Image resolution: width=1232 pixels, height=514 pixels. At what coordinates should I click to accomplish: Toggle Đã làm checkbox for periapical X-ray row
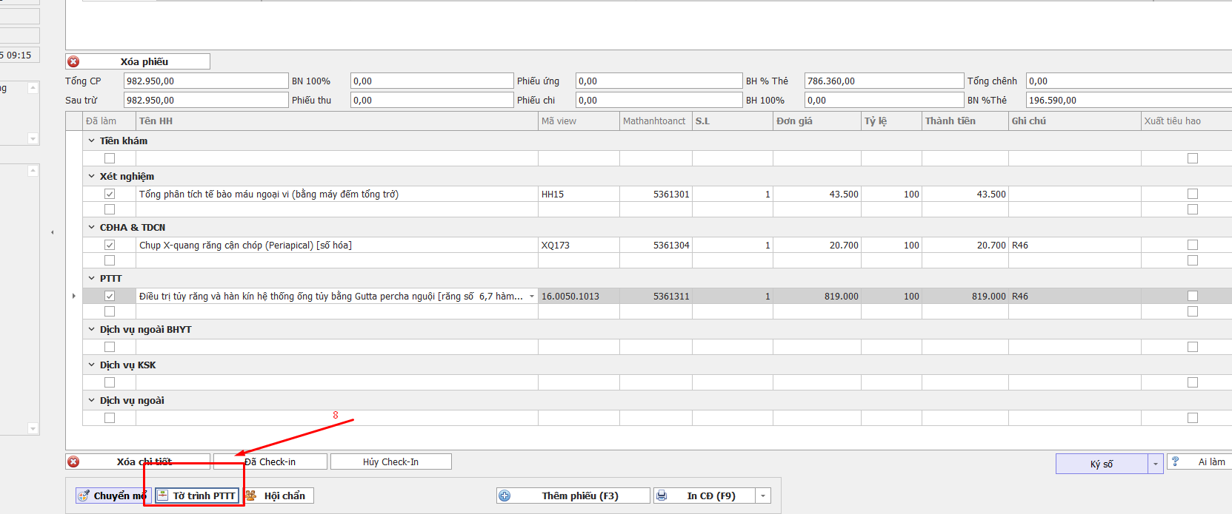pos(110,245)
